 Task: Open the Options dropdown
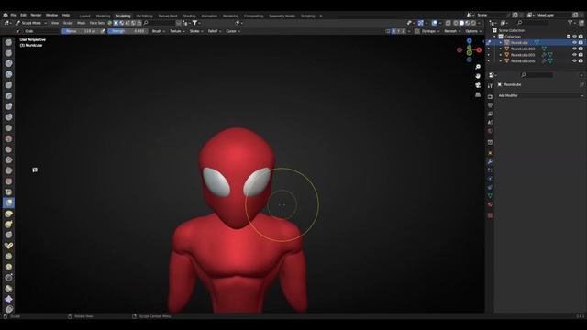(x=473, y=31)
